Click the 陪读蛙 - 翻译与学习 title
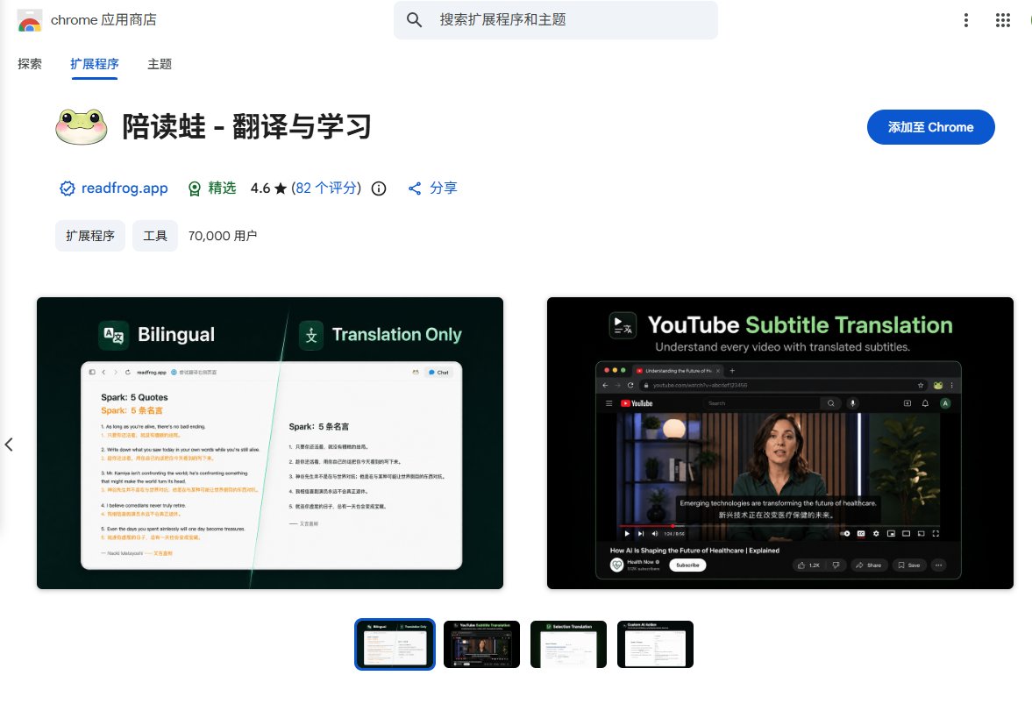The height and width of the screenshot is (704, 1032). [246, 126]
